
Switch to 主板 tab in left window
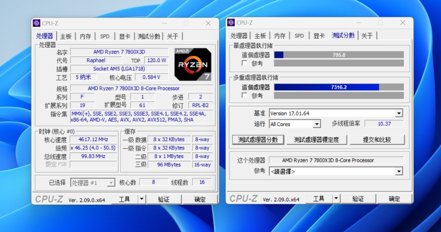66,36
